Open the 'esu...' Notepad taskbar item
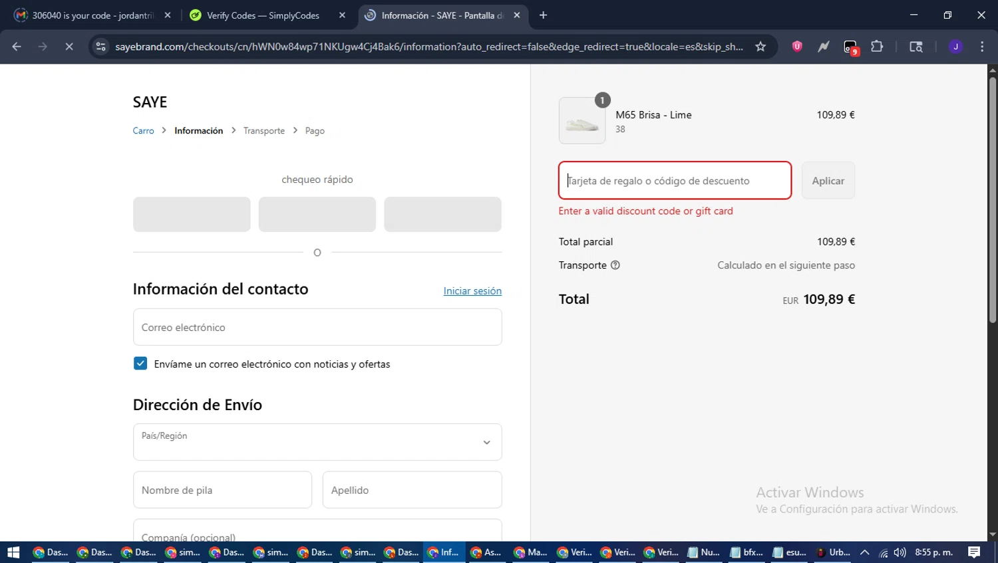The height and width of the screenshot is (563, 998). click(790, 552)
